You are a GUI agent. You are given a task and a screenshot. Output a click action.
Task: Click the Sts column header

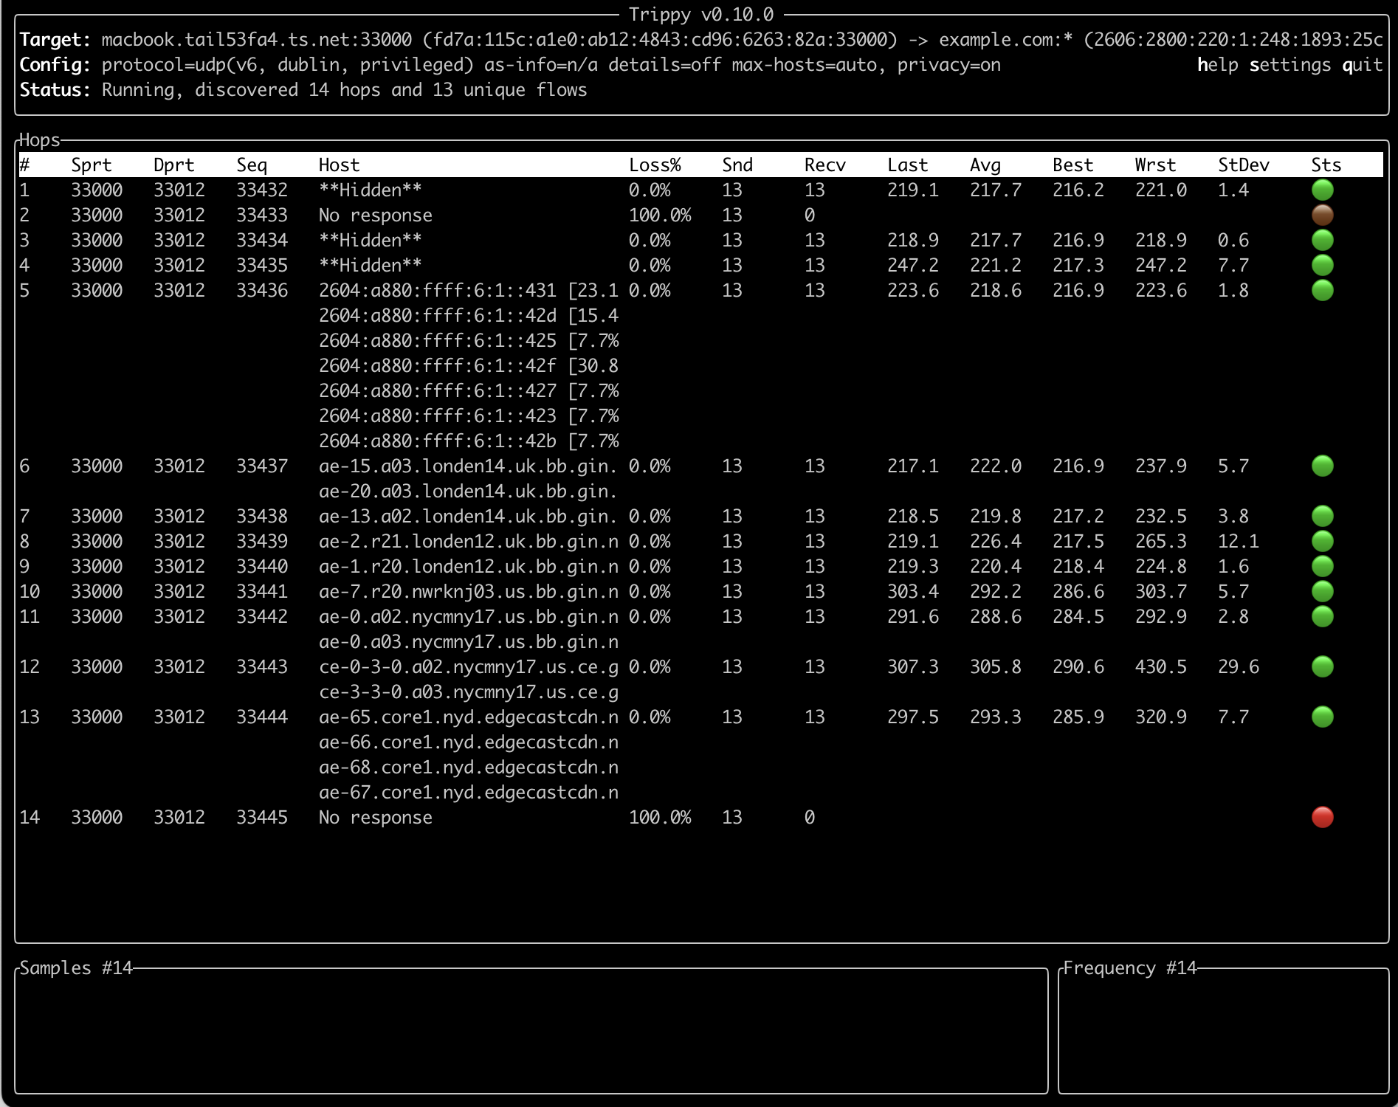pos(1326,165)
